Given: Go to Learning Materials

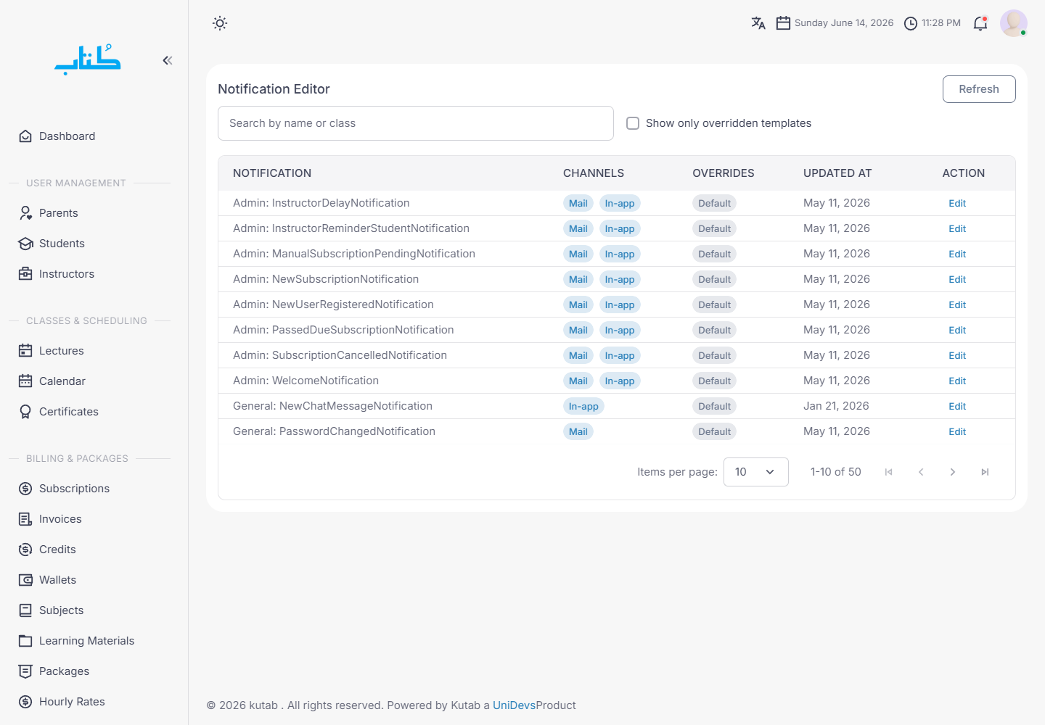Looking at the screenshot, I should point(86,641).
